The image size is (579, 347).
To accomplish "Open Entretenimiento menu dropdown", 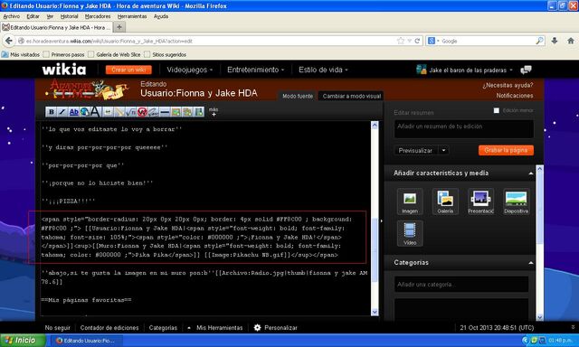I will pos(255,70).
